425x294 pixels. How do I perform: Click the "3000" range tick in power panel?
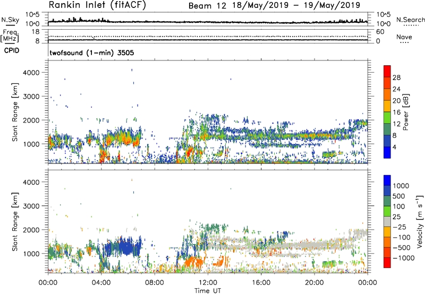(x=31, y=97)
